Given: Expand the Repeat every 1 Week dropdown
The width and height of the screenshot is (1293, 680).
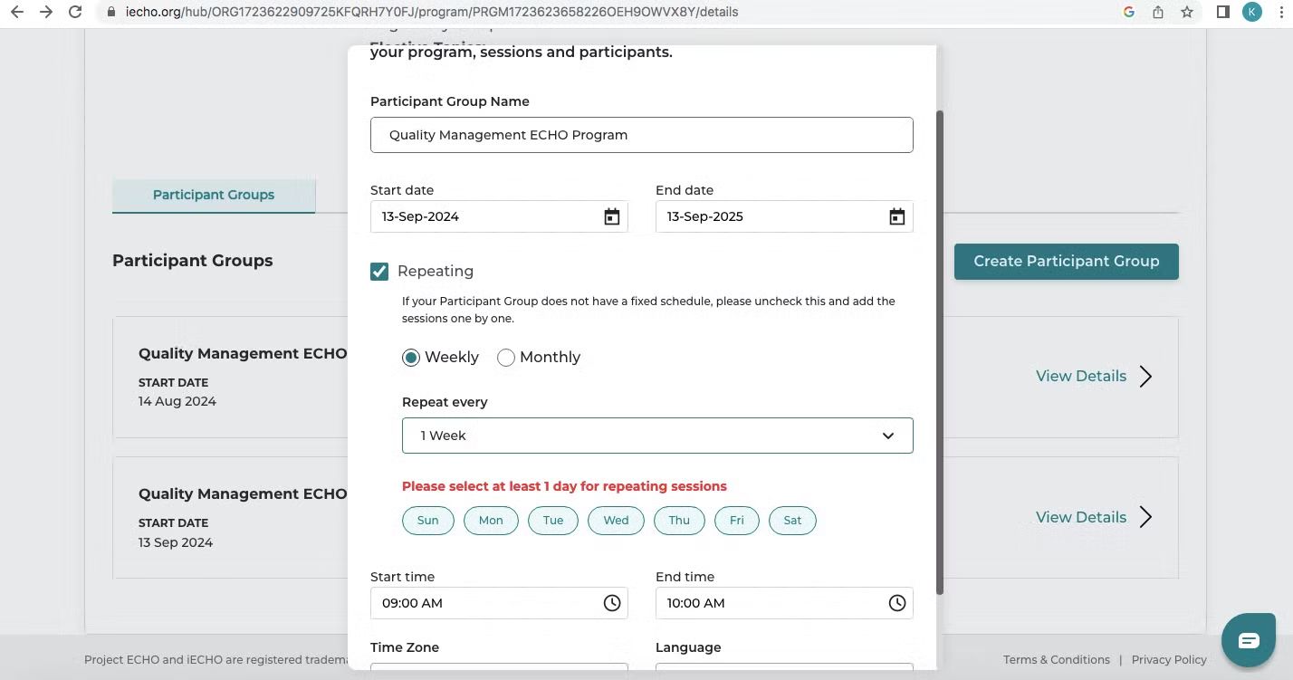Looking at the screenshot, I should point(657,436).
